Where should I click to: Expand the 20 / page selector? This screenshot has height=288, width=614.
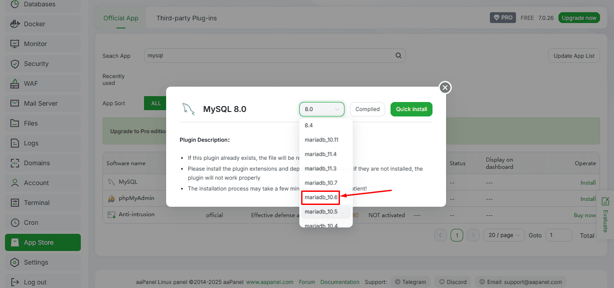pos(503,235)
